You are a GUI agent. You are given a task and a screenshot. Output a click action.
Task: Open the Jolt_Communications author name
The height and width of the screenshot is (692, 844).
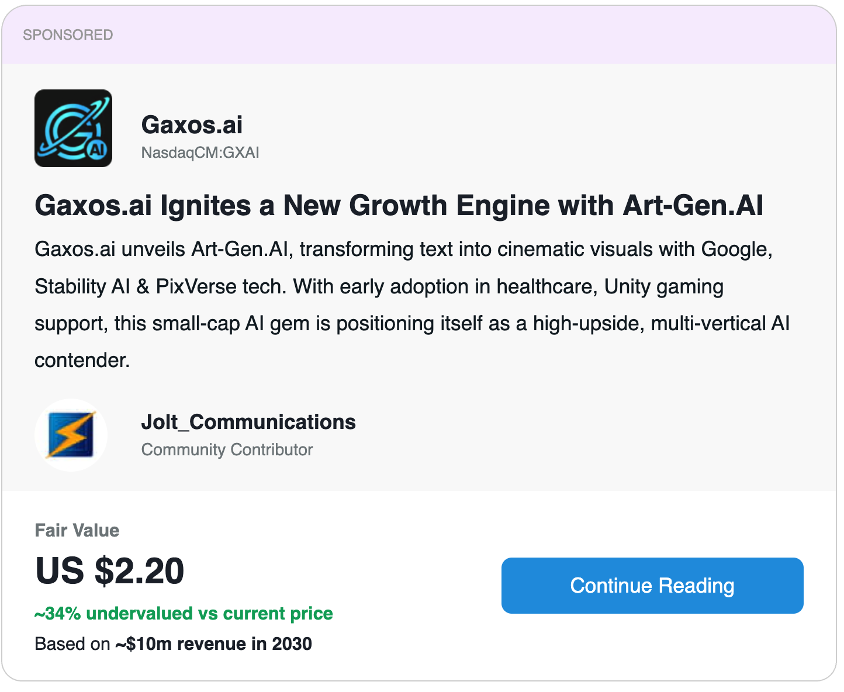248,422
